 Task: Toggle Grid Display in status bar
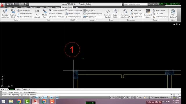(x=34, y=97)
